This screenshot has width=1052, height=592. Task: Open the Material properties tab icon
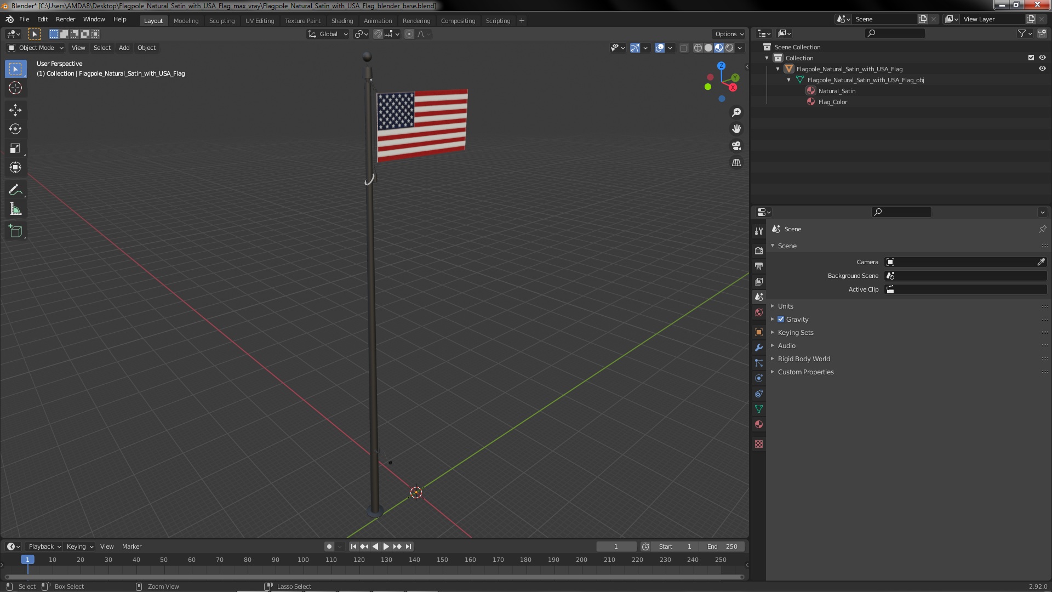point(759,424)
